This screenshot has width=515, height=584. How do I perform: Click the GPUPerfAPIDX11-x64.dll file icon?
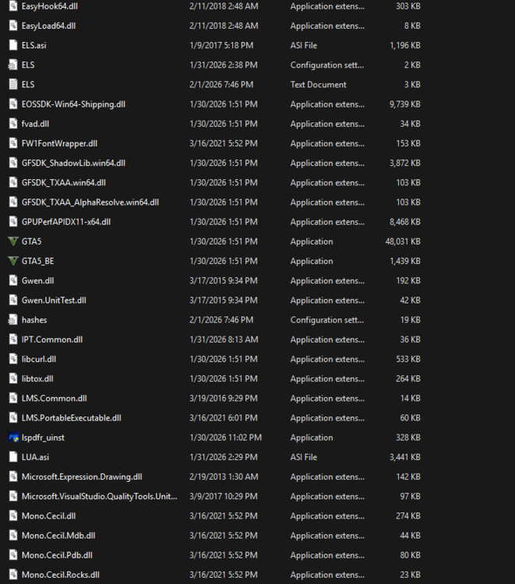(x=13, y=222)
